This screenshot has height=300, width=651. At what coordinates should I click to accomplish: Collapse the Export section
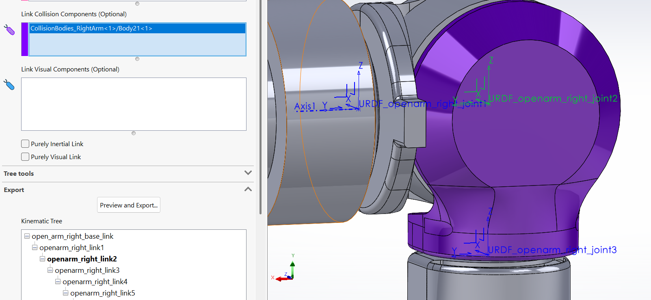click(x=248, y=189)
